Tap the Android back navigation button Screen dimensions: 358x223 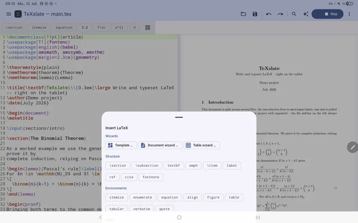(100, 217)
